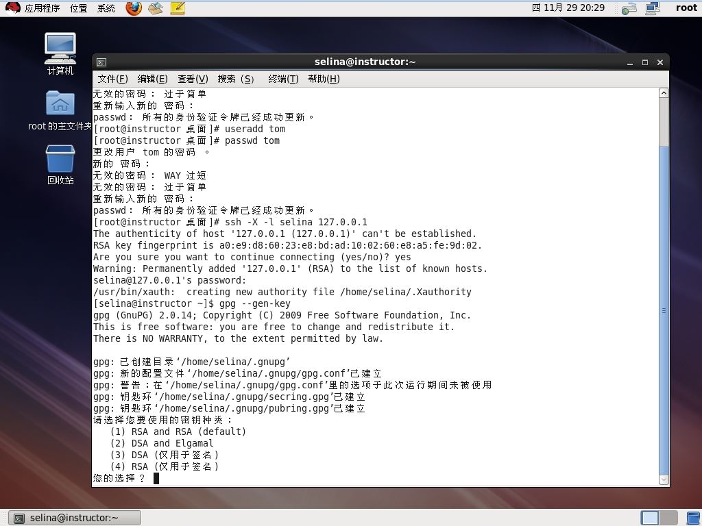Open the 应用程序 applications menu

(x=42, y=8)
